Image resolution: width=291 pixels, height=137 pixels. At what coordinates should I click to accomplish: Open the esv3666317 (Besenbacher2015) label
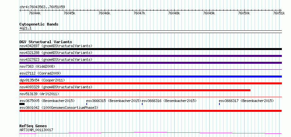coord(246,101)
